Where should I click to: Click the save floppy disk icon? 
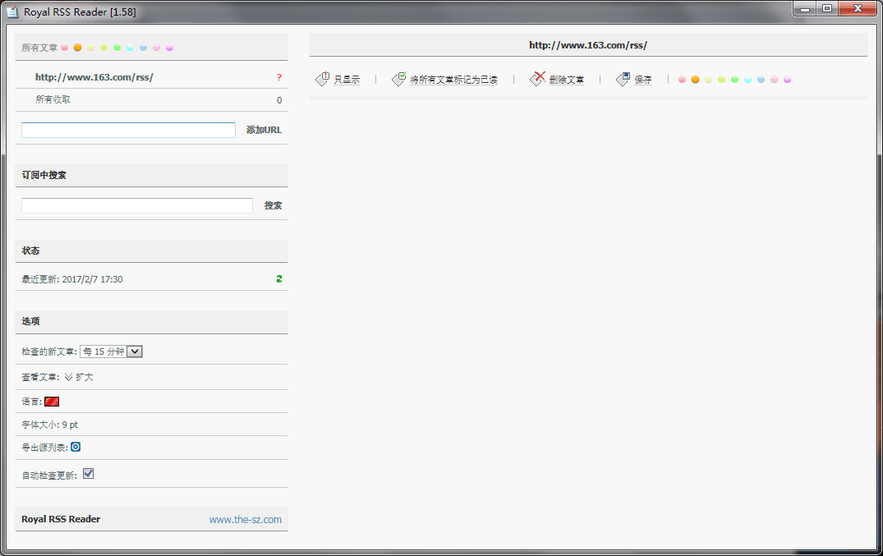(x=623, y=79)
